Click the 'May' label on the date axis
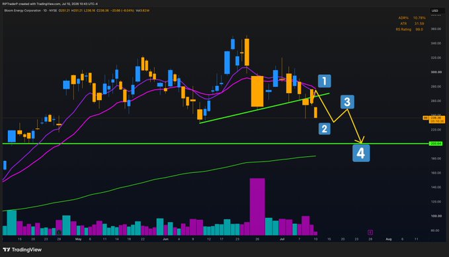Image resolution: width=449 pixels, height=257 pixels. click(x=78, y=239)
